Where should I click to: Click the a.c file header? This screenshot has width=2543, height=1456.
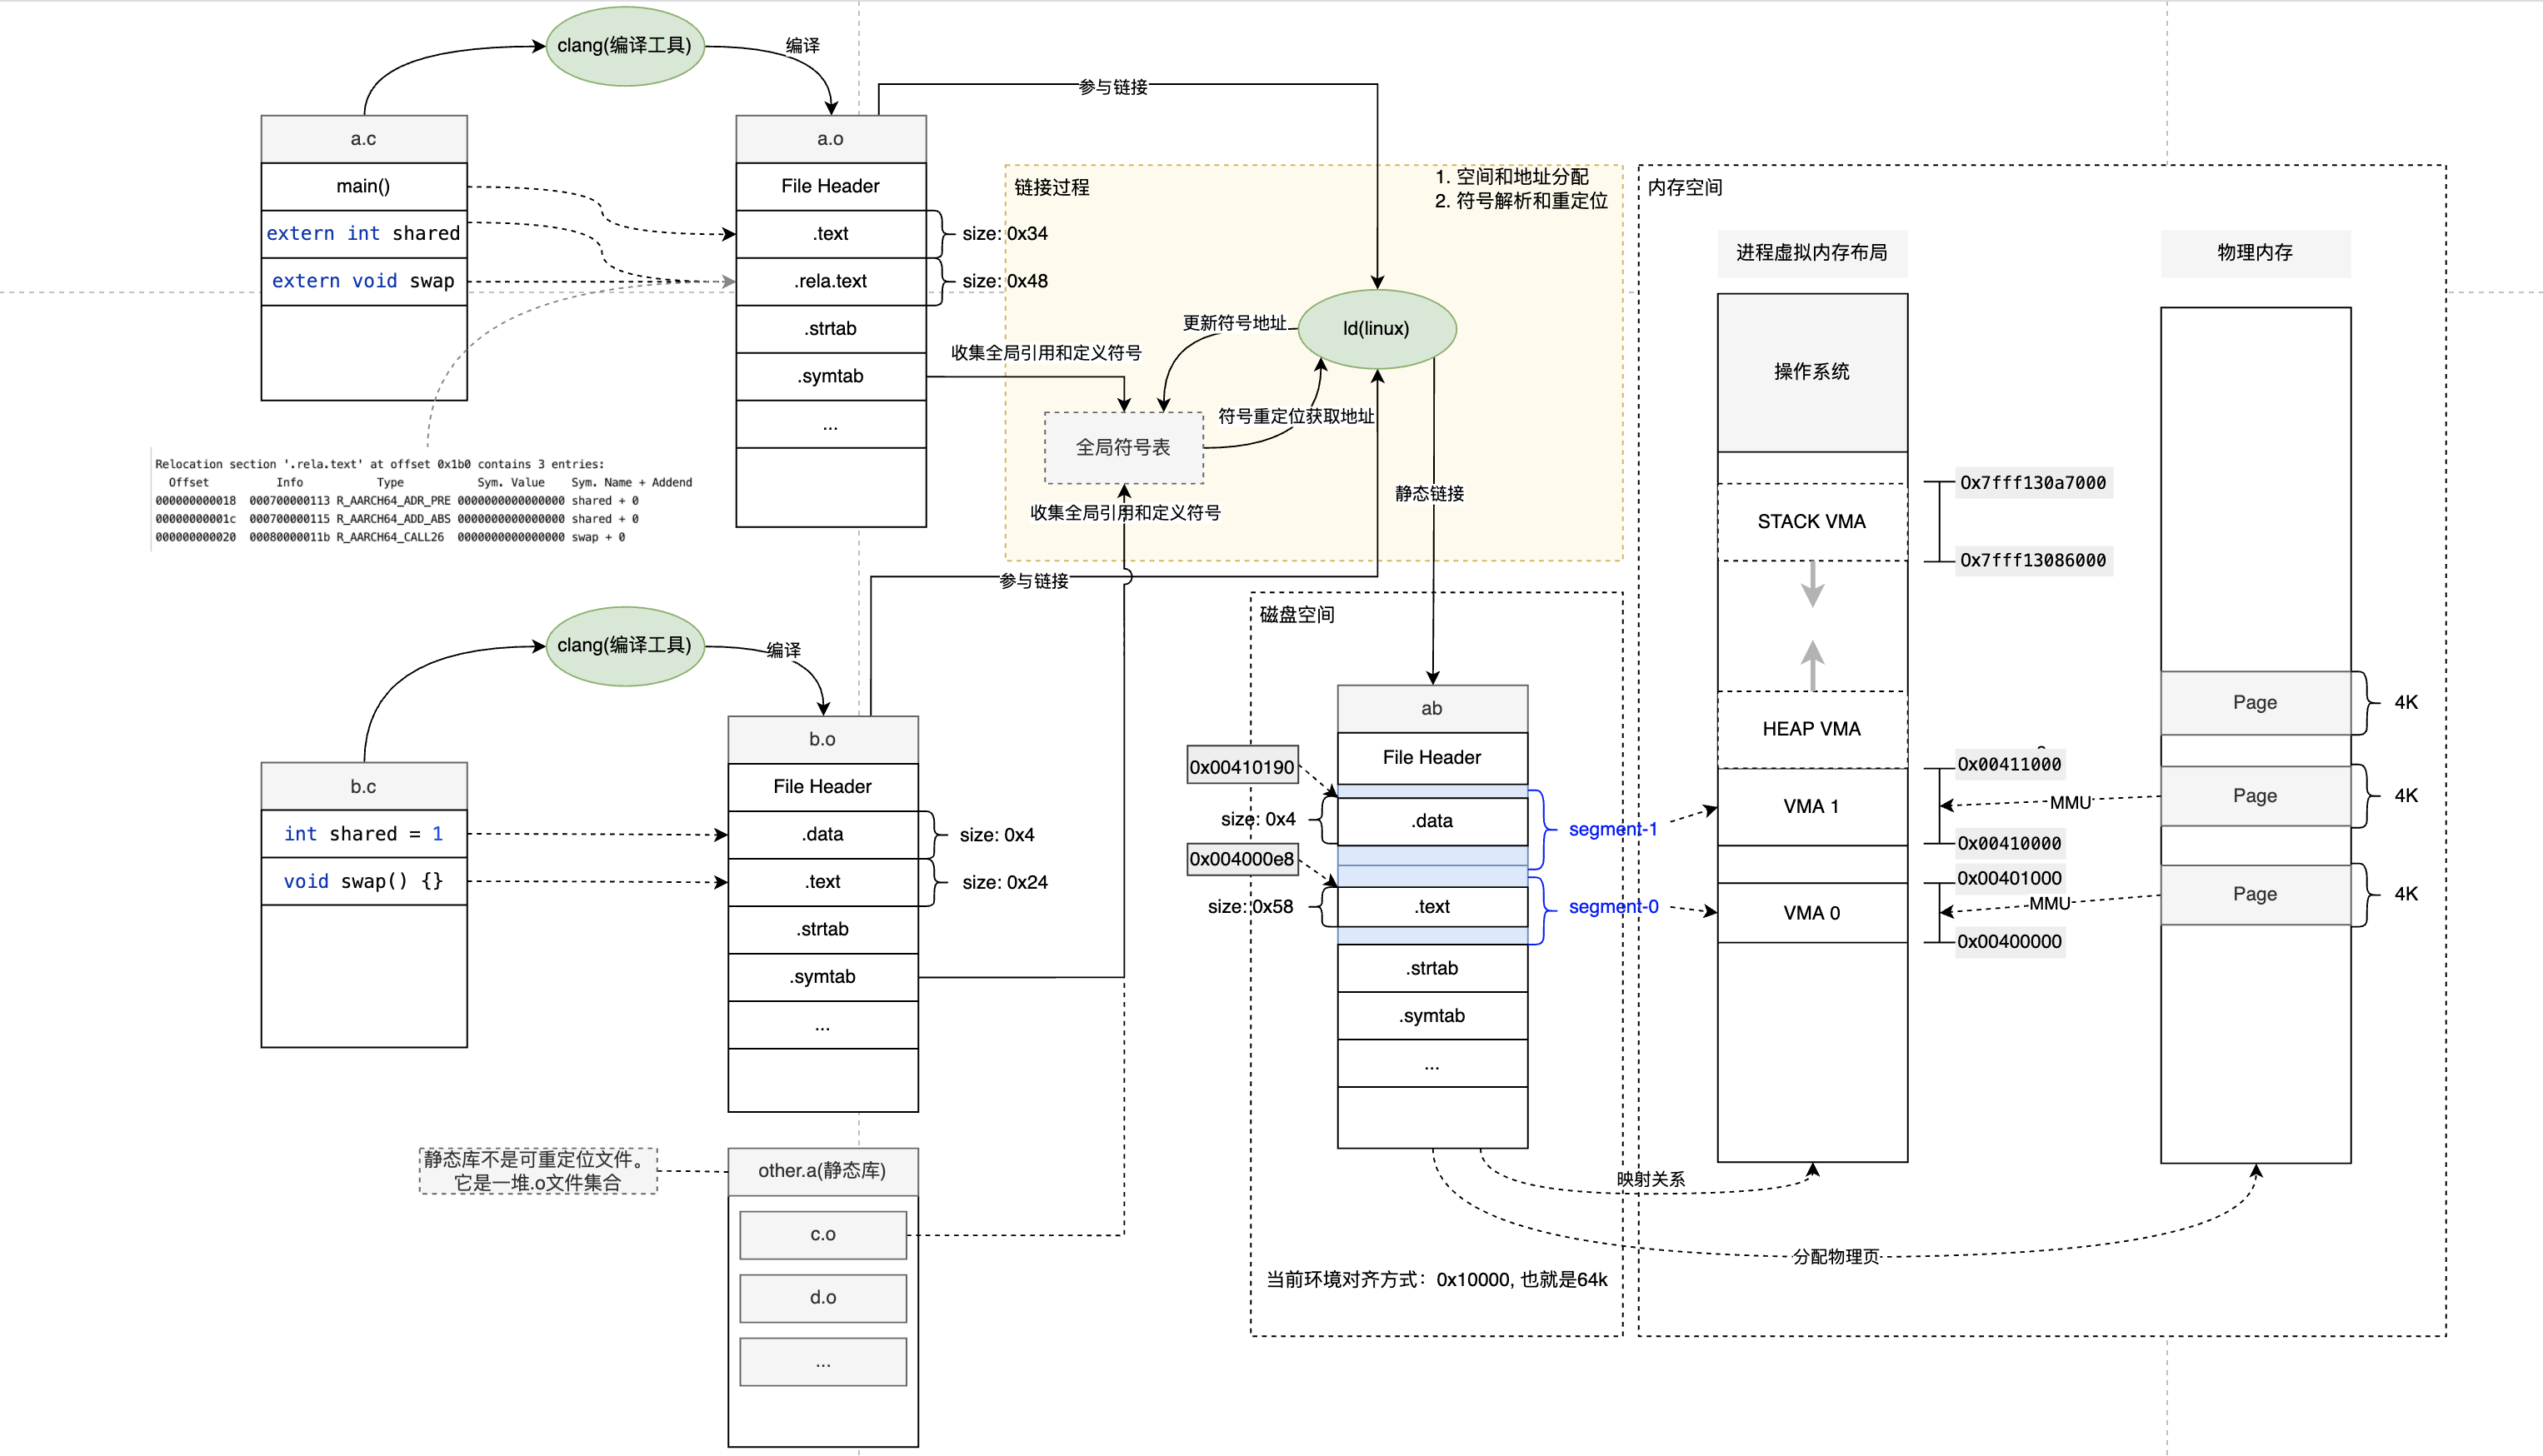pyautogui.click(x=363, y=139)
